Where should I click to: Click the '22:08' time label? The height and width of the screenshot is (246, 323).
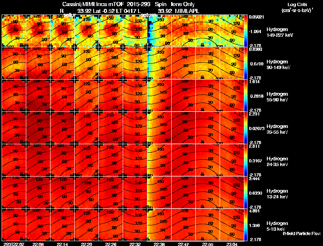tap(38, 244)
